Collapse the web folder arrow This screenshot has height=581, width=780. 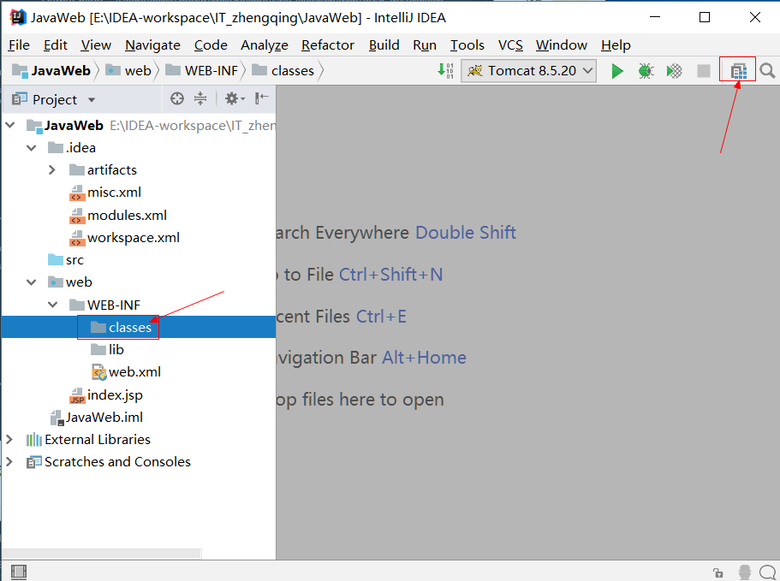[x=32, y=282]
